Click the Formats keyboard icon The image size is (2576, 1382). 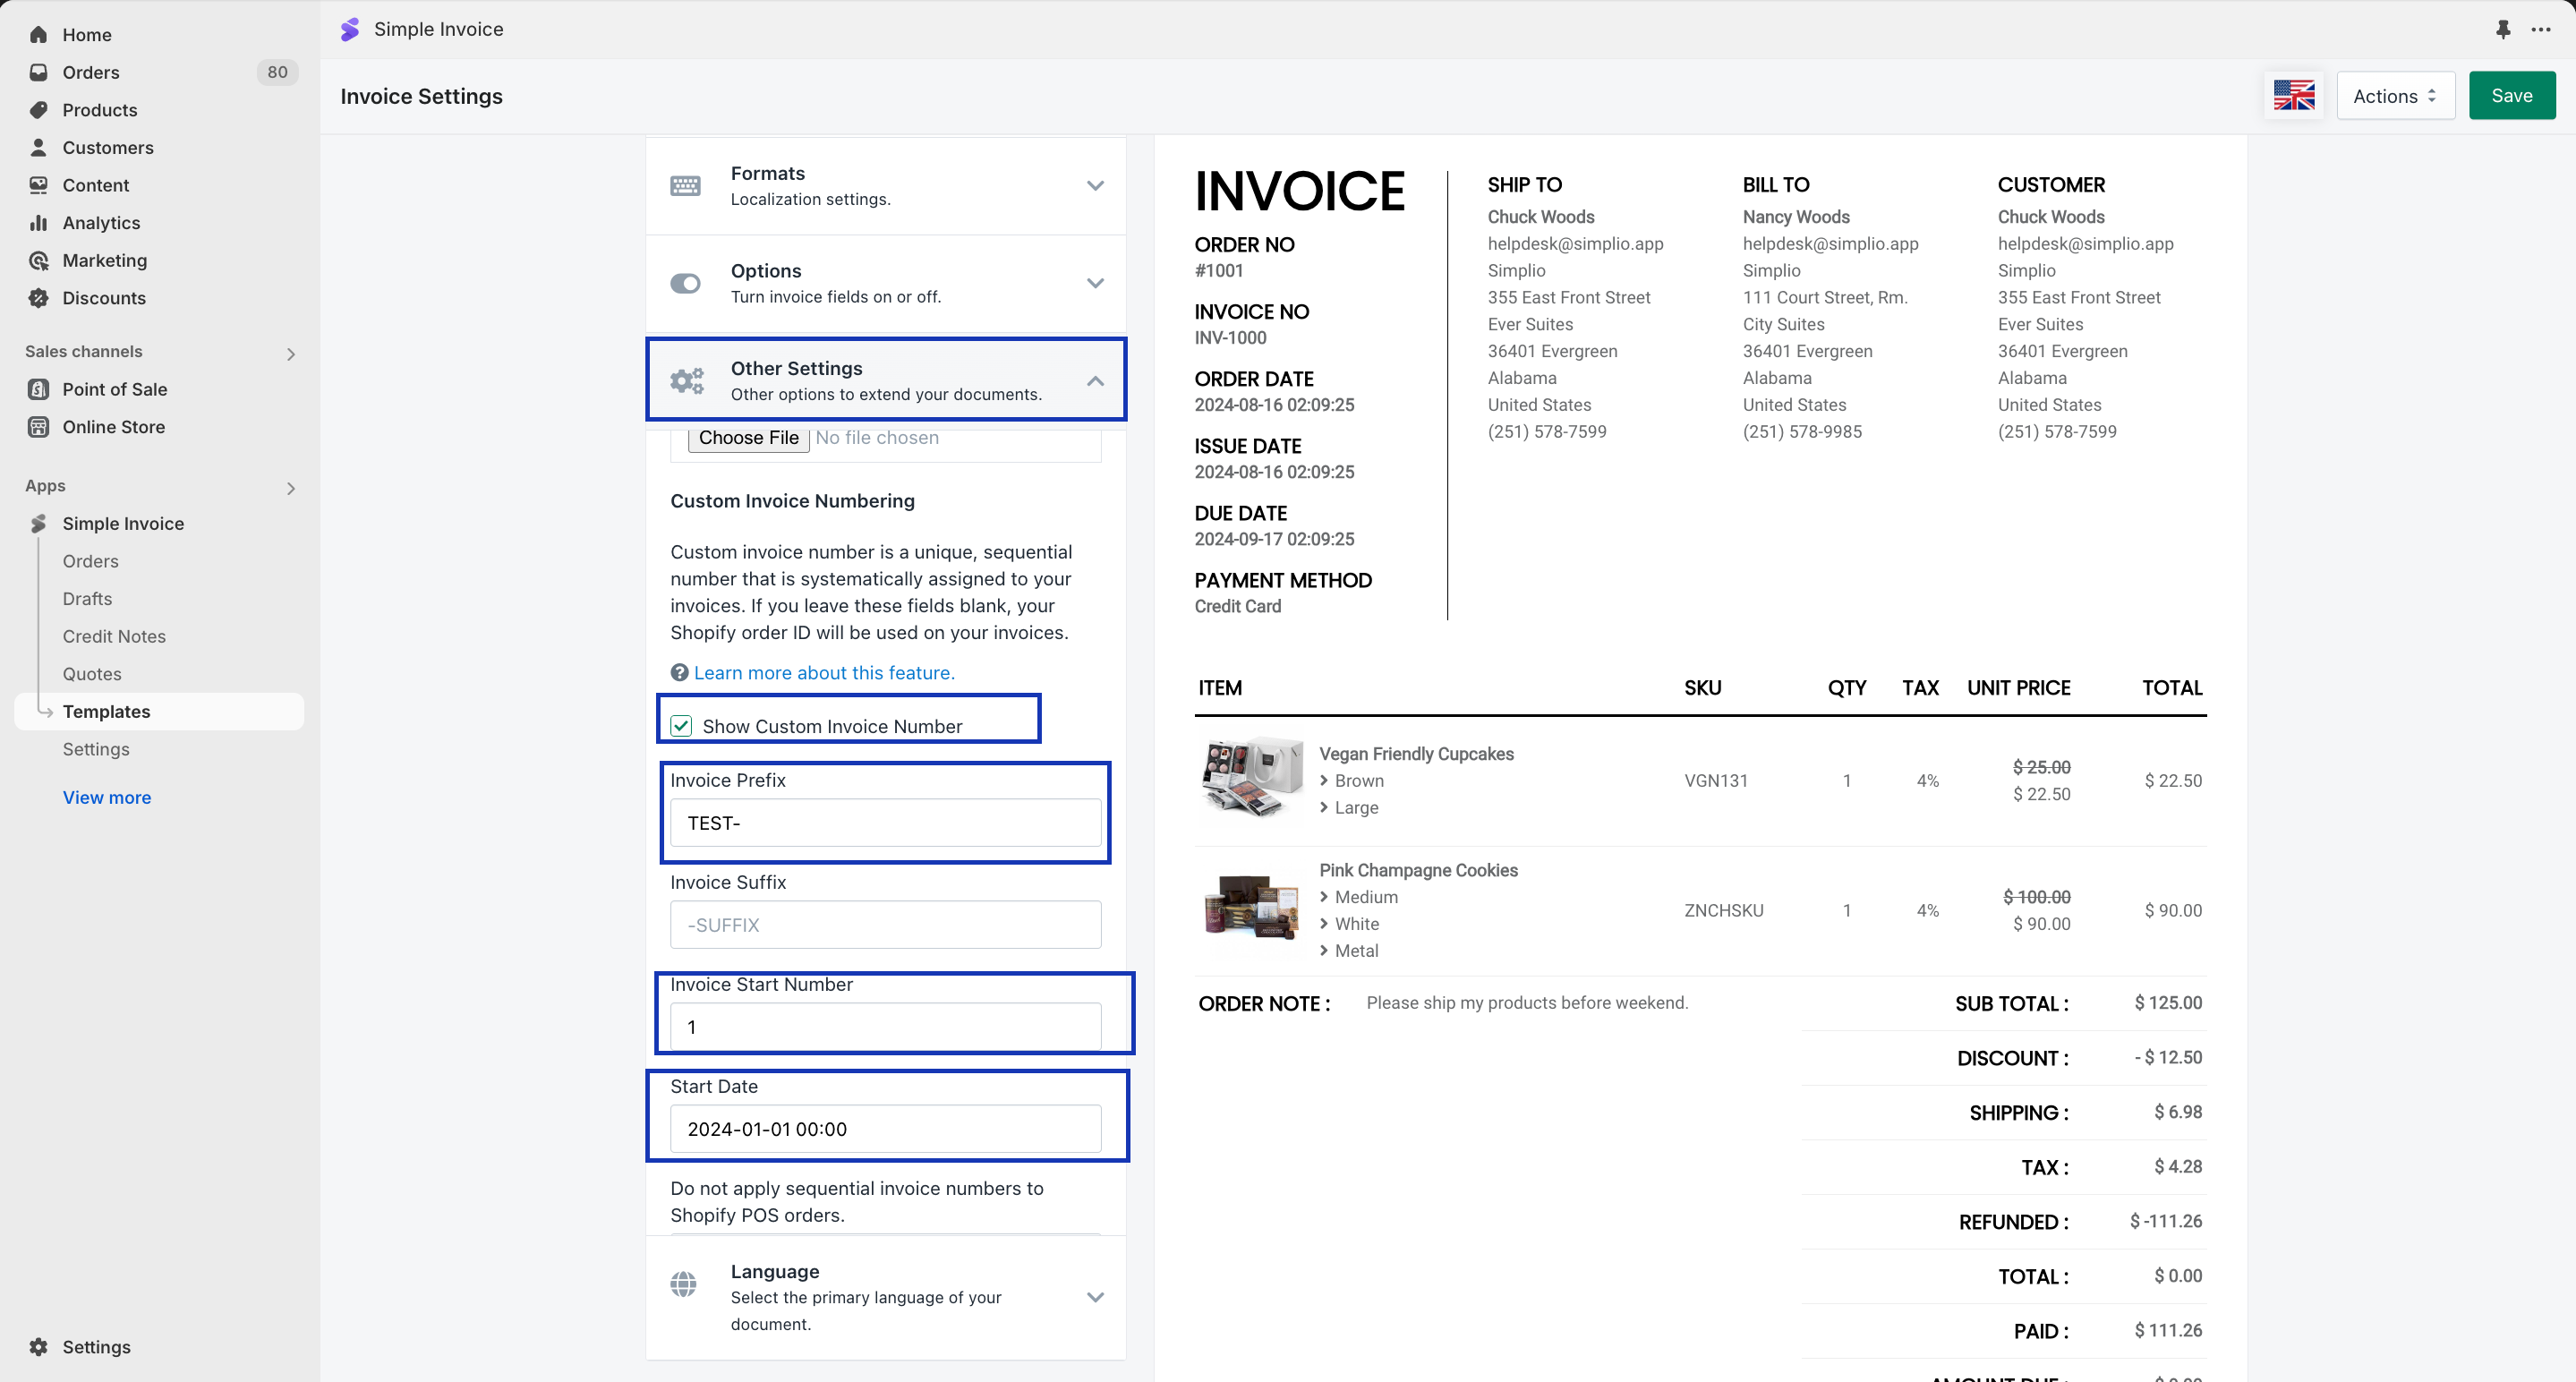click(685, 186)
